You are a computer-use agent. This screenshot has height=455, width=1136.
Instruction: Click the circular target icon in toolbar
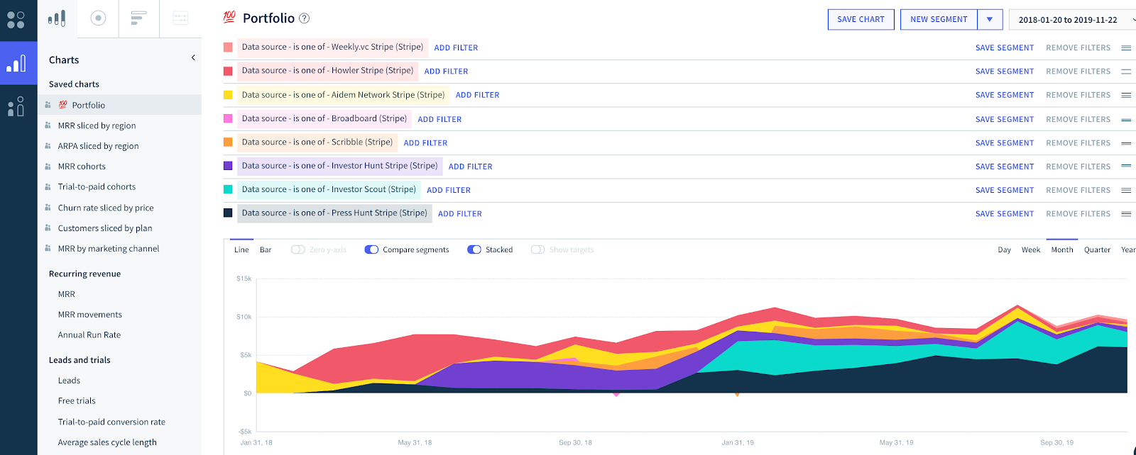98,18
